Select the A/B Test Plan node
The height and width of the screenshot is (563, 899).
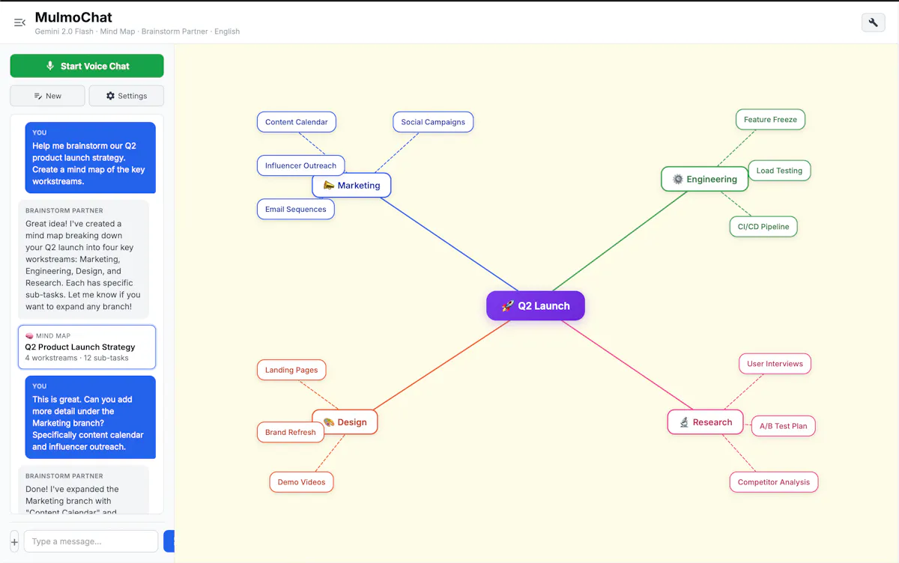(784, 425)
